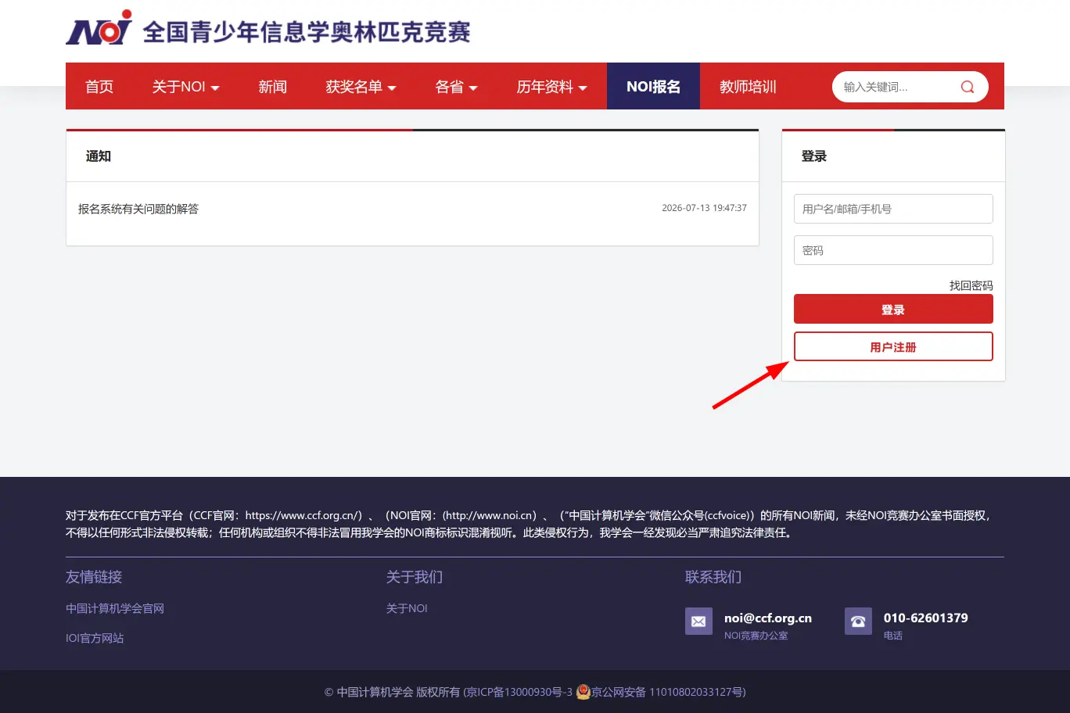
Task: Click the 用户注册 button
Action: point(893,346)
